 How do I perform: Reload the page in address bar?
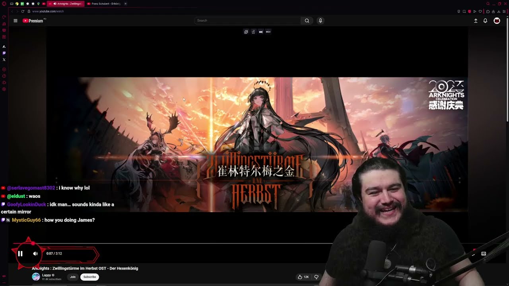[x=23, y=11]
